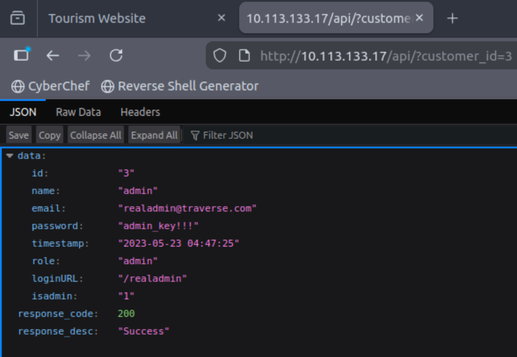This screenshot has height=357, width=517.
Task: Click the Collapse All button
Action: [96, 135]
